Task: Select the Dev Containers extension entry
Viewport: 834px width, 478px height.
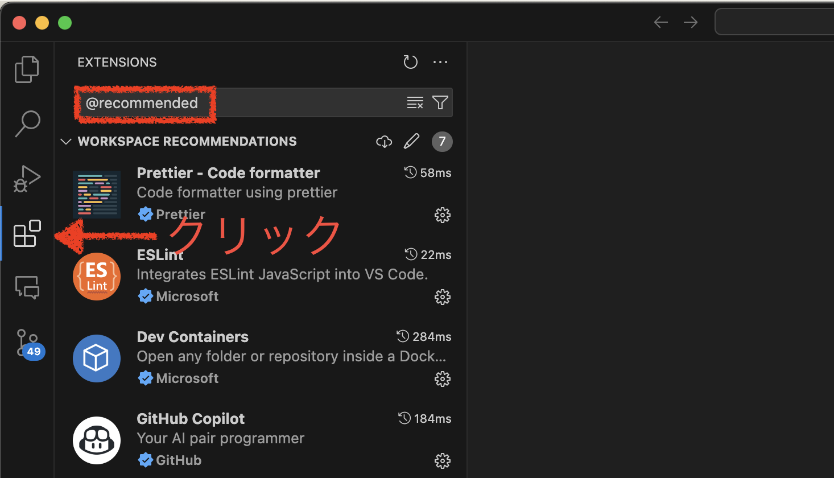Action: coord(261,357)
